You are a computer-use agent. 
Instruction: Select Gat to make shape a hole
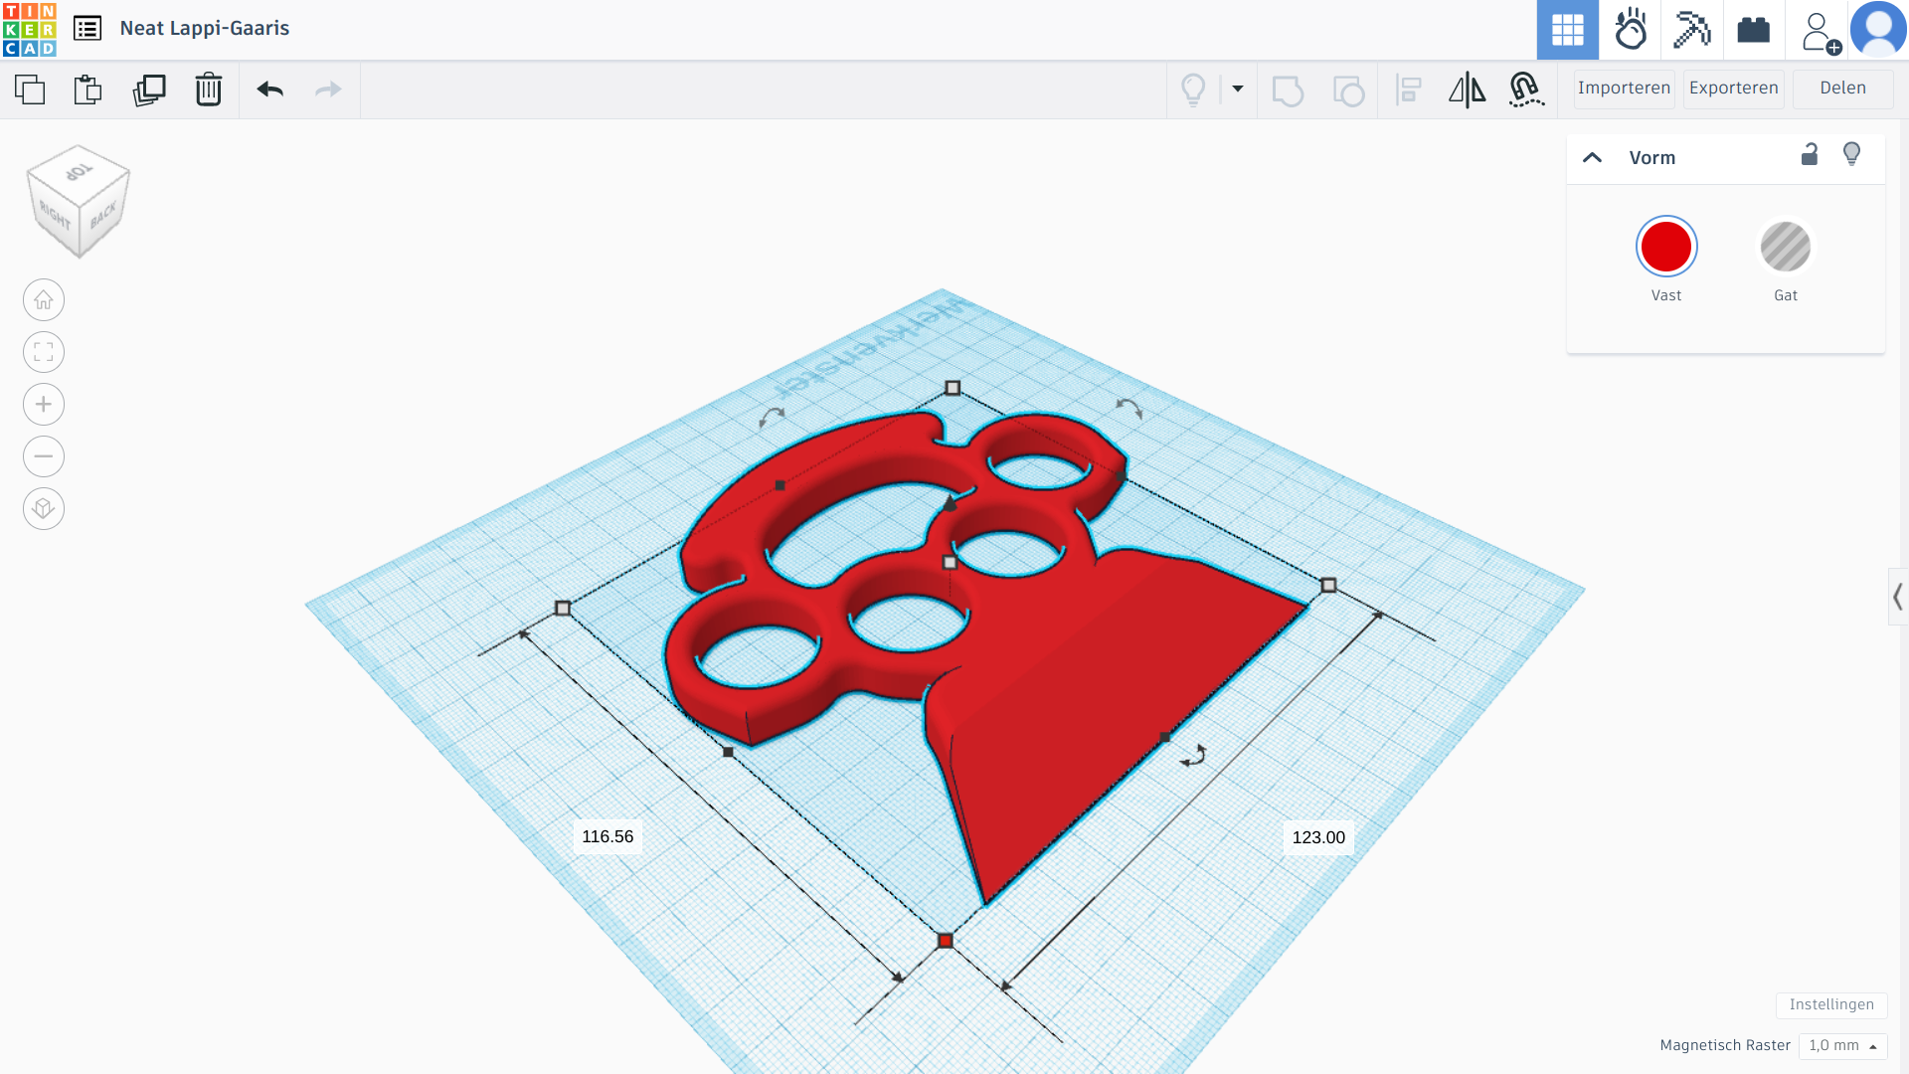(1785, 247)
